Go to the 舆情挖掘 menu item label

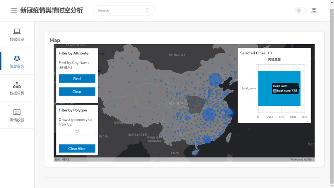pyautogui.click(x=17, y=120)
